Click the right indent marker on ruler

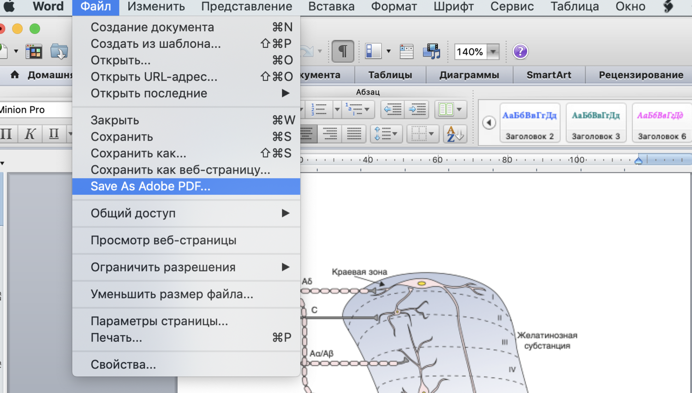[x=638, y=160]
